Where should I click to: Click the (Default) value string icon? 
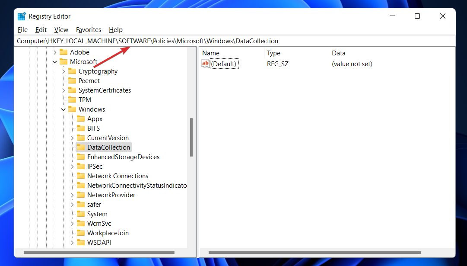[x=206, y=64]
